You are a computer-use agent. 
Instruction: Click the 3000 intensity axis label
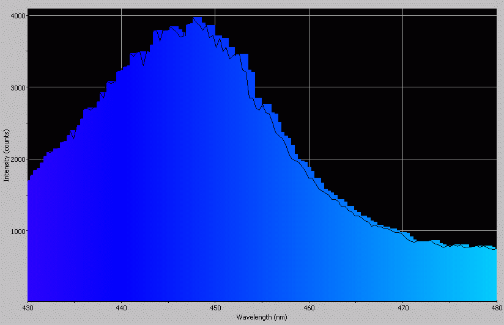[x=18, y=87]
